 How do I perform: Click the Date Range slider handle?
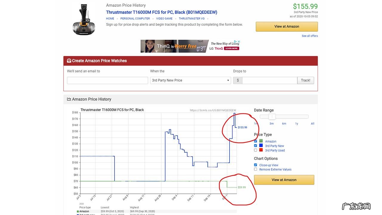coord(272,116)
